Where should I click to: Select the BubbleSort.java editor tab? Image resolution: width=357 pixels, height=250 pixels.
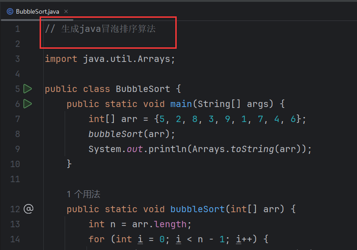(37, 12)
